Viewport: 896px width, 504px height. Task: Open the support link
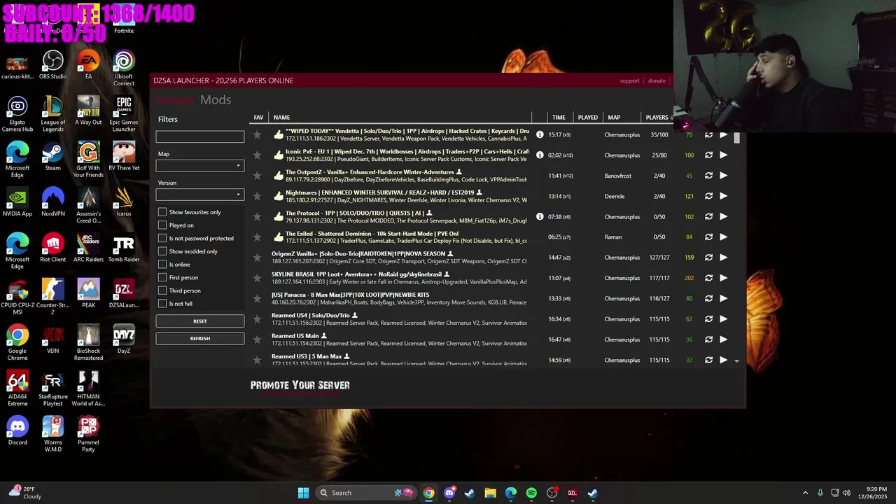point(629,80)
